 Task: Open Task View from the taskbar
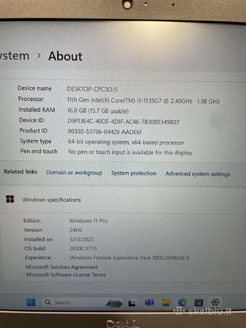[132, 303]
